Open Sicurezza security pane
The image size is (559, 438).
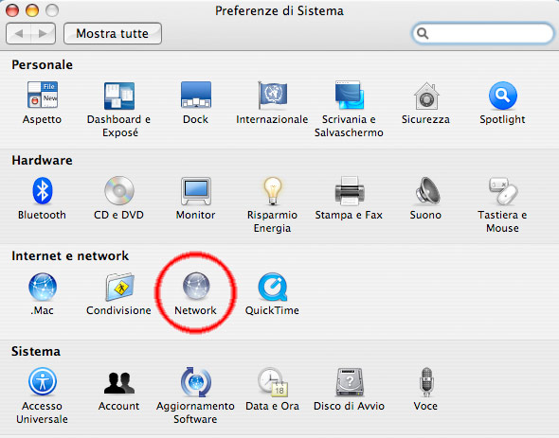click(426, 96)
